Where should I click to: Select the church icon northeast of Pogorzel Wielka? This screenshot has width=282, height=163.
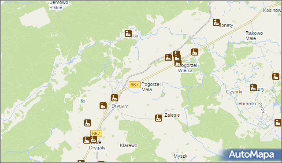[x=195, y=52]
